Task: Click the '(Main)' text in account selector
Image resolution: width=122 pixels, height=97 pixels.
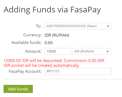Action: (x=92, y=26)
